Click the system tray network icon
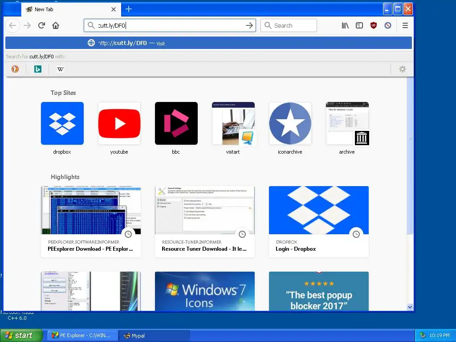 pos(423,335)
